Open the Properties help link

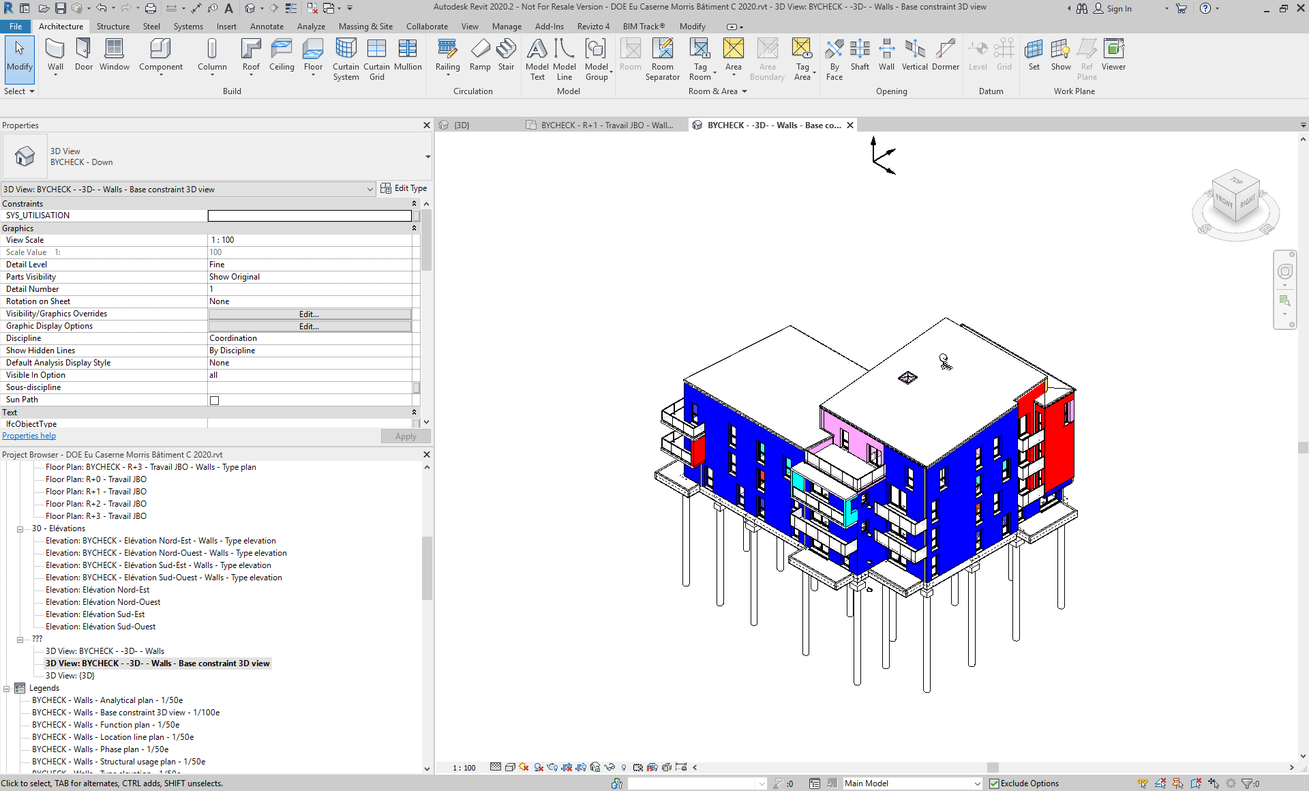(29, 436)
